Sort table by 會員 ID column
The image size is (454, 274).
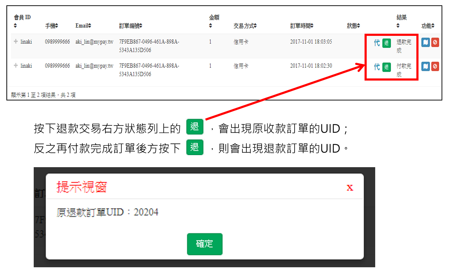[x=22, y=21]
